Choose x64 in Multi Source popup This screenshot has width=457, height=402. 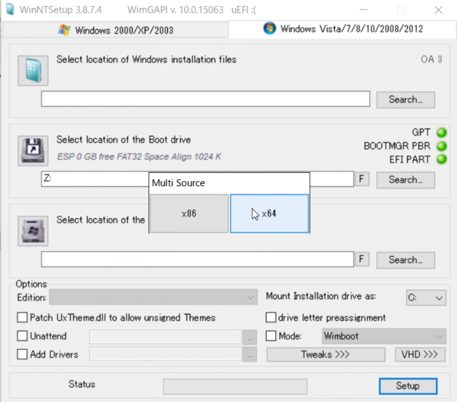pos(269,213)
